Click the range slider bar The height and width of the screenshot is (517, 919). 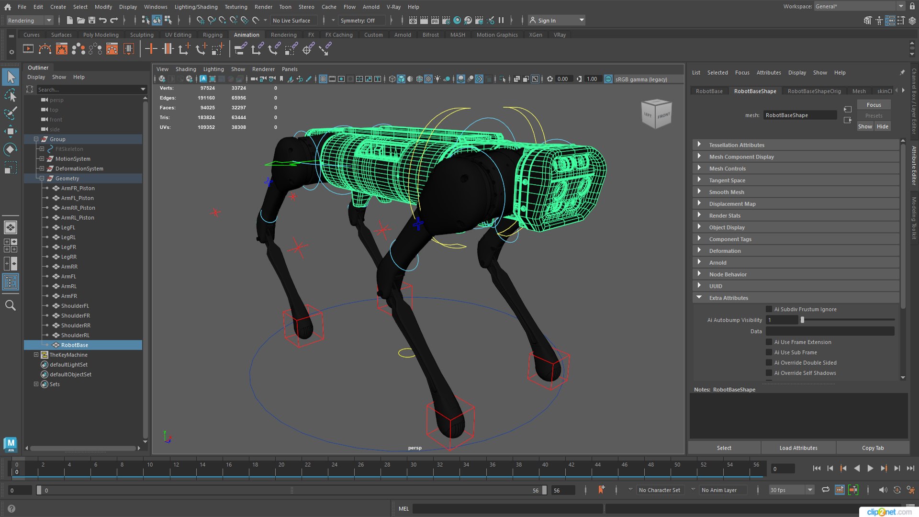(x=291, y=490)
